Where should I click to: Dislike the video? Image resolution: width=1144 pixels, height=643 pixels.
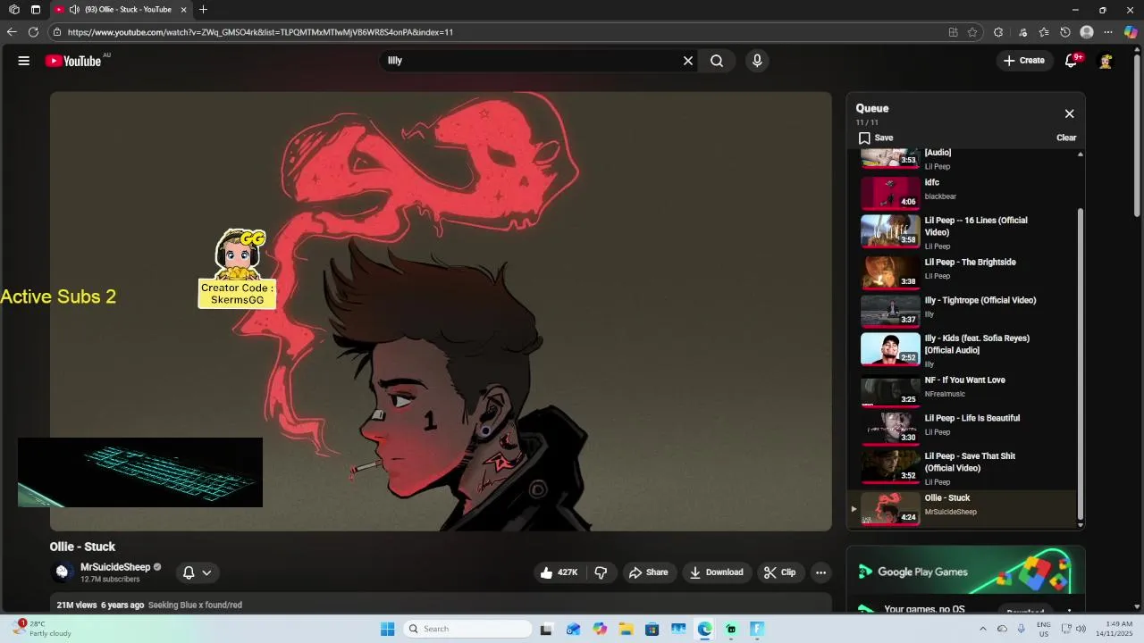(601, 572)
